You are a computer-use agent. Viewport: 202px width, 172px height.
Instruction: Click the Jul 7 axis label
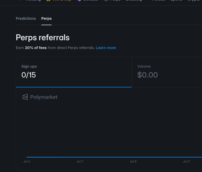80,161
